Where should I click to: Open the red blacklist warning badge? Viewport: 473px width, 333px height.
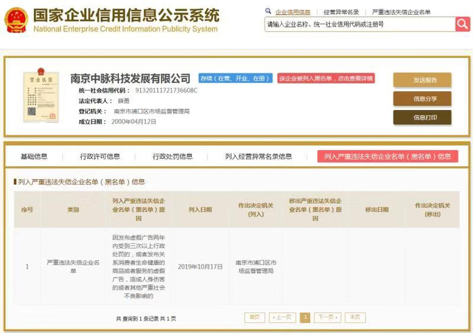click(x=326, y=78)
